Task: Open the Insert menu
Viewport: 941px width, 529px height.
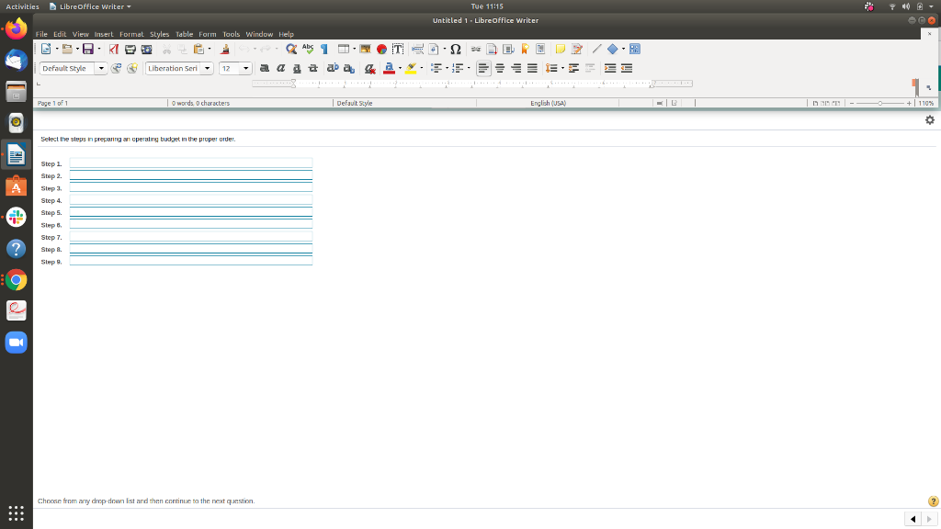Action: click(x=103, y=34)
